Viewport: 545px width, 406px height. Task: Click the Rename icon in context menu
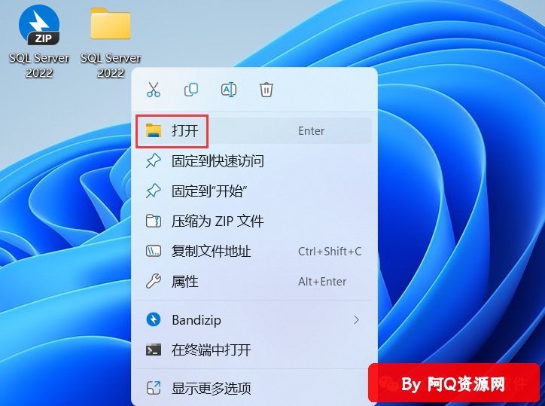[229, 90]
